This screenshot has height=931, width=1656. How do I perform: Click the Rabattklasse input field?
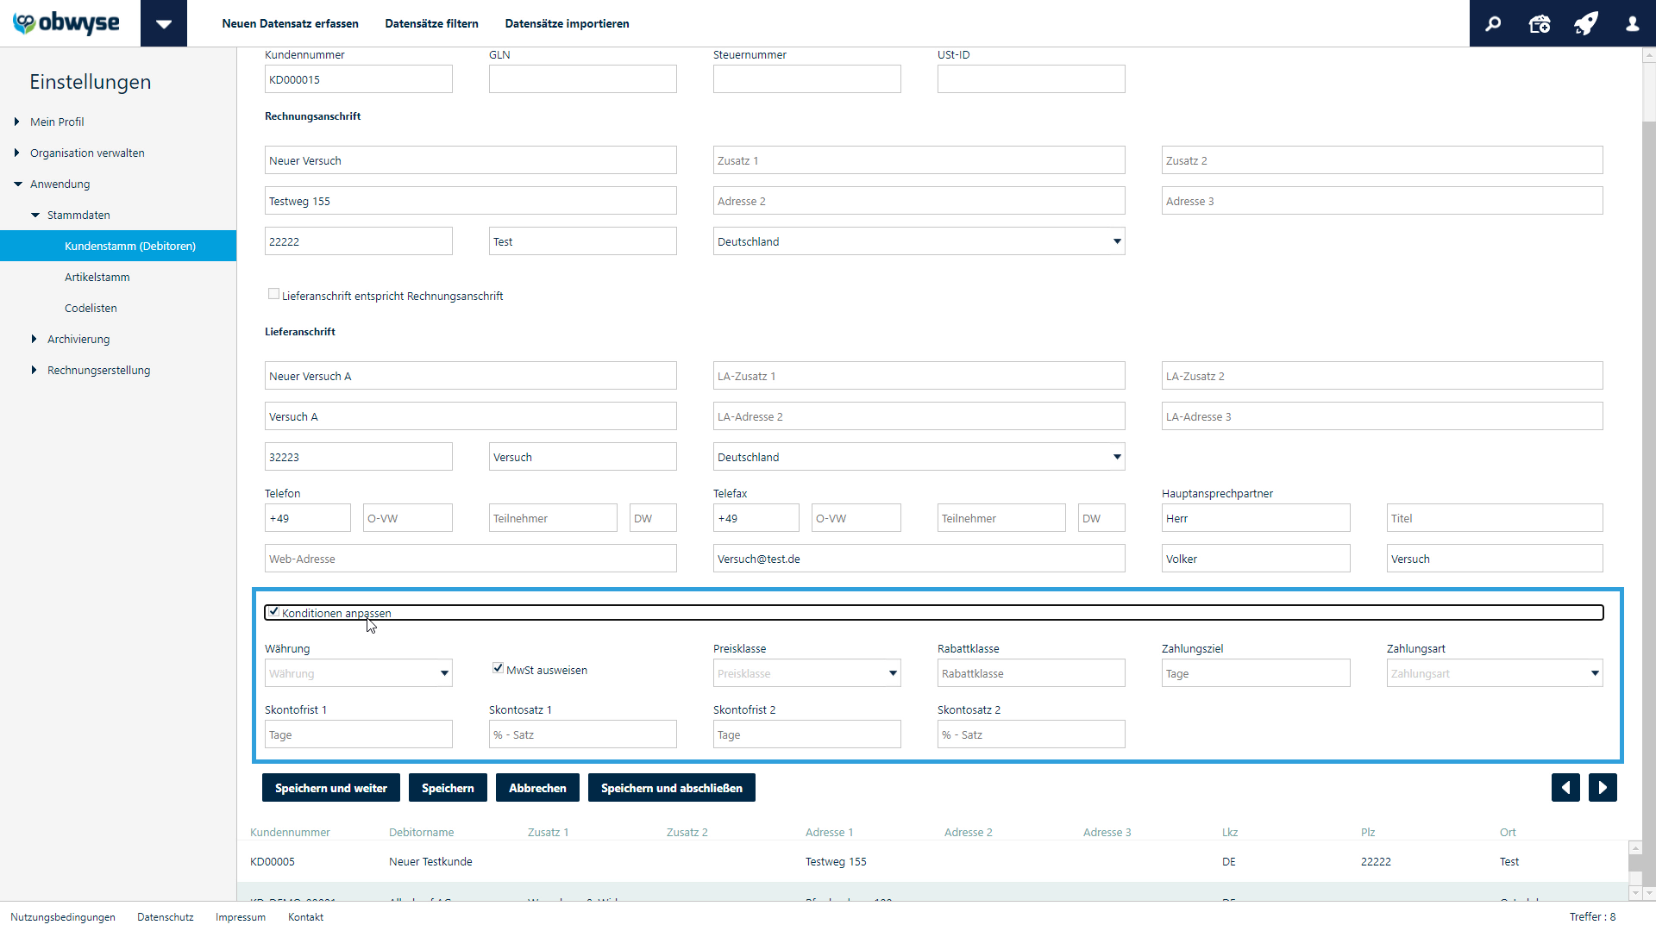click(x=1031, y=673)
